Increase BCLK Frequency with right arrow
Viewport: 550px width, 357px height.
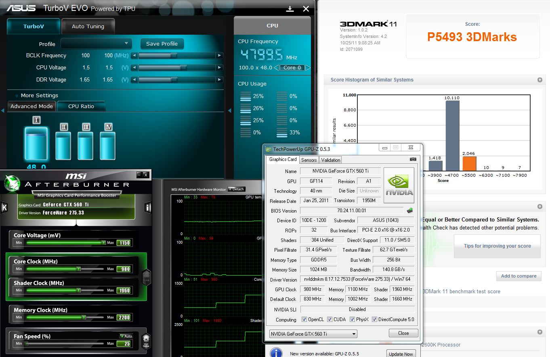[x=219, y=56]
